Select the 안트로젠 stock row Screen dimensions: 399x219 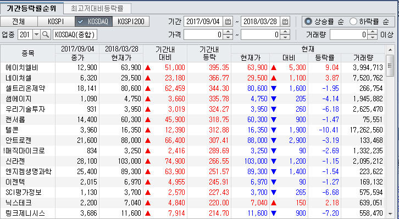tap(193, 140)
